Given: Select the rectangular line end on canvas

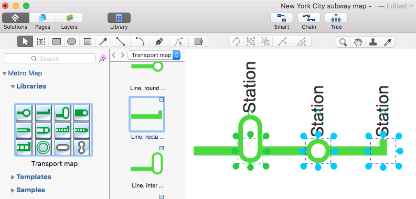Looking at the screenshot, I should [x=383, y=148].
